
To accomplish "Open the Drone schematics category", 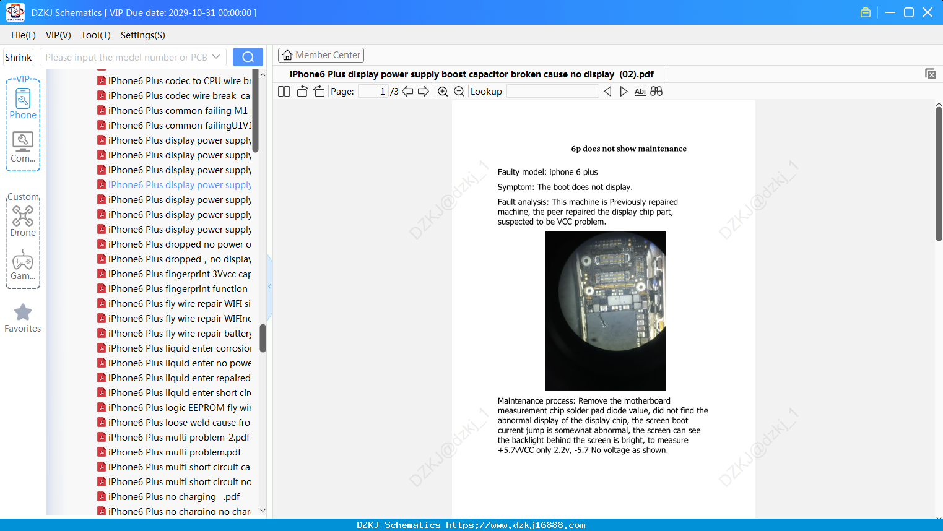I will tap(23, 221).
